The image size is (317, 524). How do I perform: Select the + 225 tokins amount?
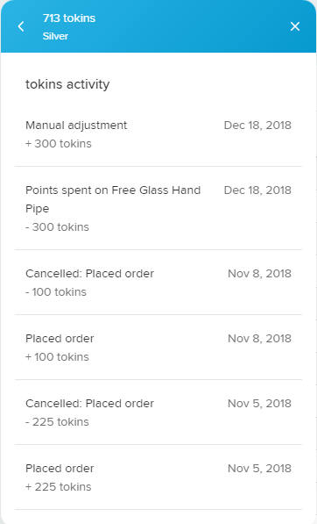coord(59,487)
